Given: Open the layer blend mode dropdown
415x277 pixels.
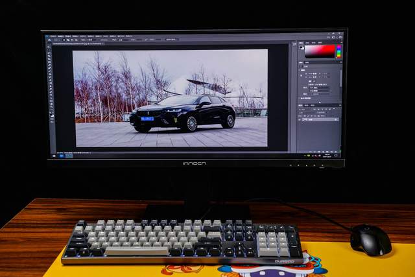Looking at the screenshot, I should (303, 112).
